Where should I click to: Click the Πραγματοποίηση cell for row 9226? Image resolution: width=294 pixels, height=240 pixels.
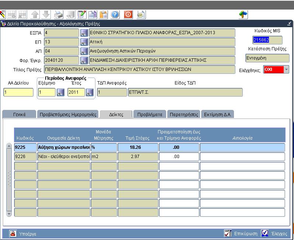(x=179, y=157)
